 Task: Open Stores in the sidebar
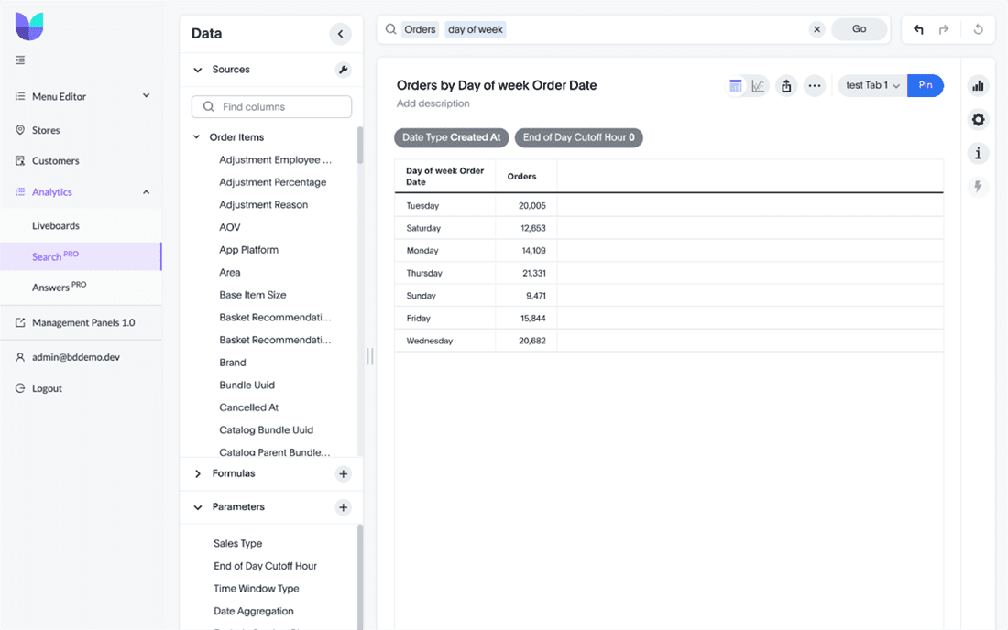46,130
